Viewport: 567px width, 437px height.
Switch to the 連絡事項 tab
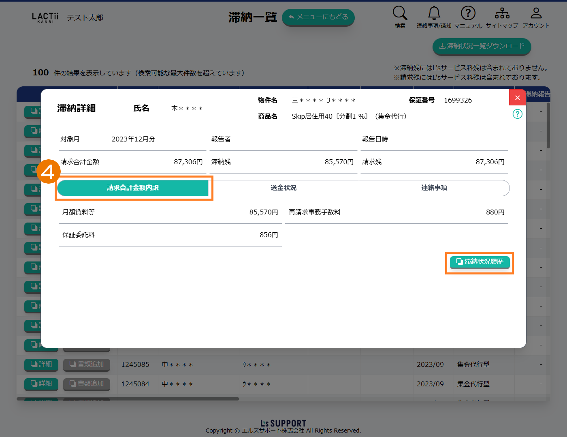(434, 188)
